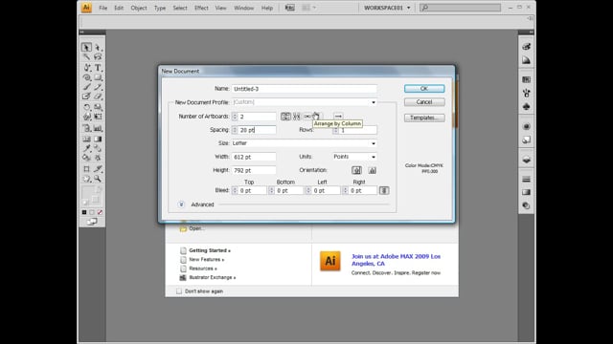The height and width of the screenshot is (344, 613).
Task: Click the Grid by Row artboard icon
Action: (285, 117)
